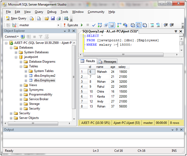Collapse the javatpoint database node
Viewport: 187px width, 156px height.
point(16,57)
